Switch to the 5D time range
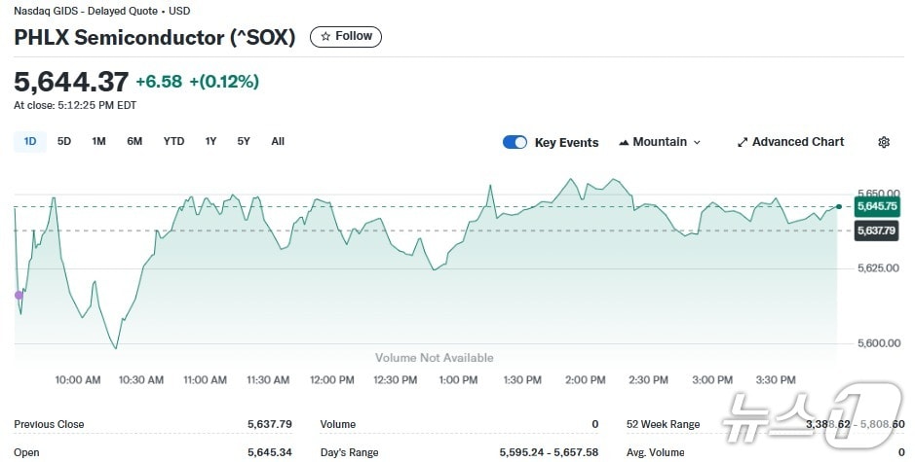The image size is (915, 462). pos(64,141)
